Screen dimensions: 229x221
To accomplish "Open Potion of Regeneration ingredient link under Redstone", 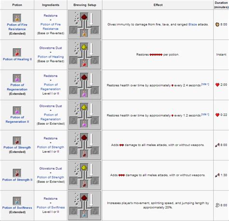I will (x=51, y=87).
